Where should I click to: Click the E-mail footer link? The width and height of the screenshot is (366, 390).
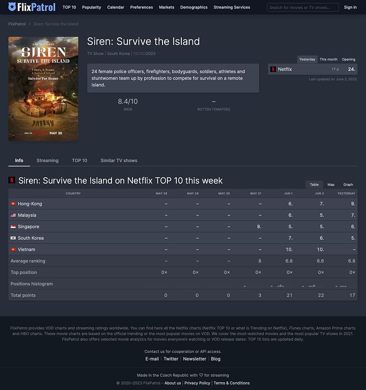152,358
